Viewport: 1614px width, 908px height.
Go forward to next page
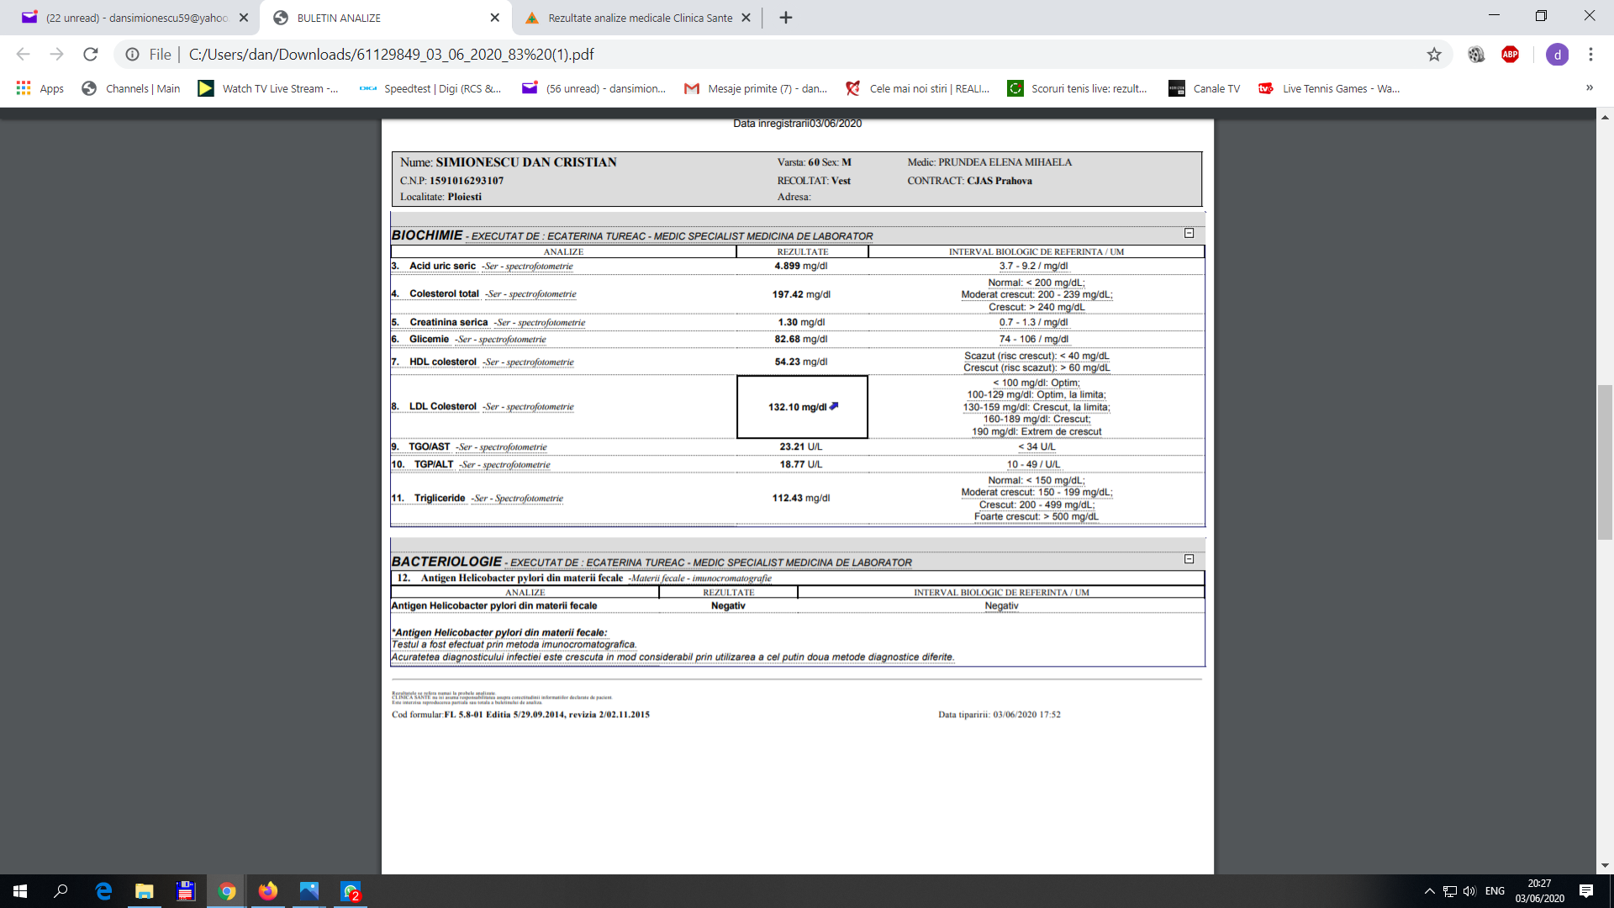point(56,55)
